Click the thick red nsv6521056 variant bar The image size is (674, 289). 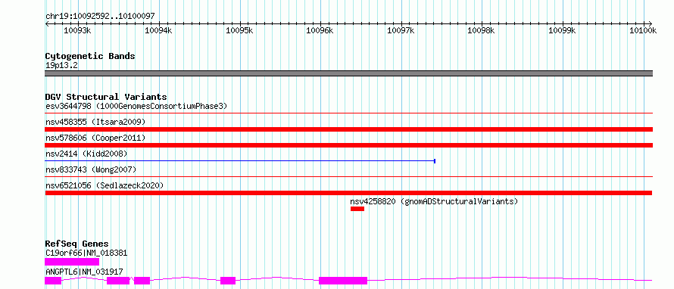[x=348, y=193]
